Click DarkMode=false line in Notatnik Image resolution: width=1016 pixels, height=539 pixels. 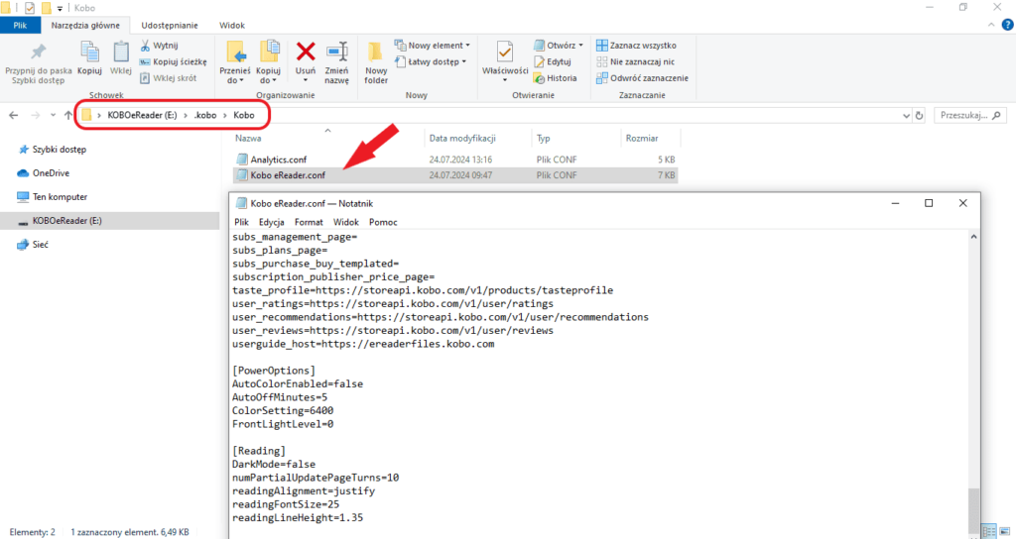point(274,464)
